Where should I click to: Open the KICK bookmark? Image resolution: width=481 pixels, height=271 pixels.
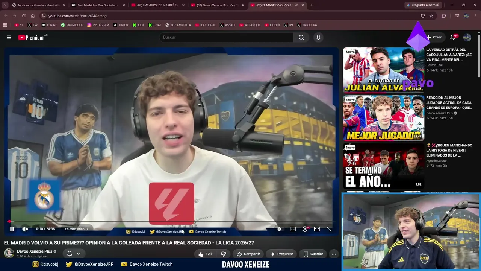[x=138, y=25]
